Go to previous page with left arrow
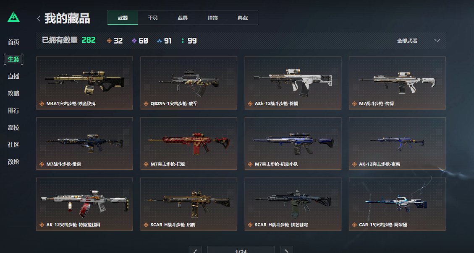The image size is (474, 253). coord(195,250)
